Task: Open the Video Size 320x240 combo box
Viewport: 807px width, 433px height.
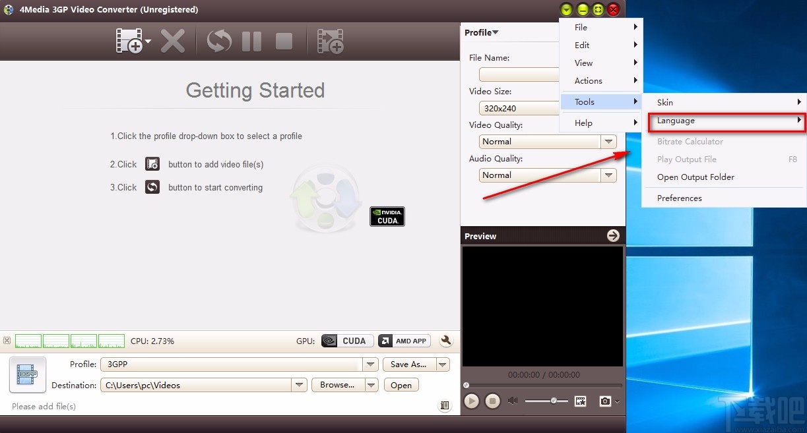Action: tap(519, 108)
